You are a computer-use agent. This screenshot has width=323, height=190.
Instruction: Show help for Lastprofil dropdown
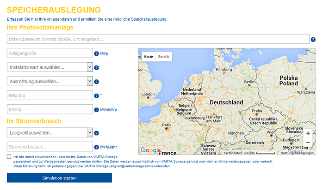click(96, 133)
